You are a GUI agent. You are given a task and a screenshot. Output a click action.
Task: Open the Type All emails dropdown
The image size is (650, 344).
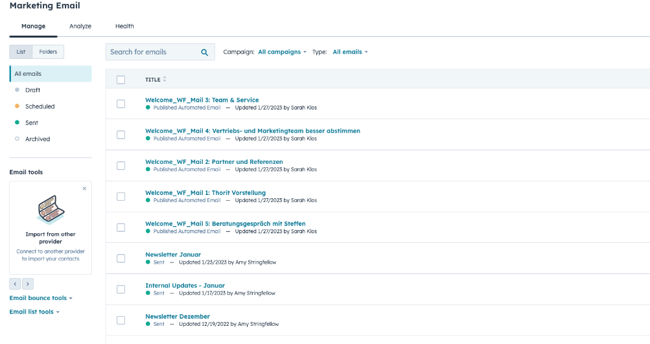pos(350,52)
